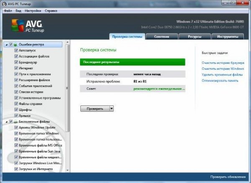Open the Файл menu
Screen dimensions: 251x183
[x=8, y=11]
